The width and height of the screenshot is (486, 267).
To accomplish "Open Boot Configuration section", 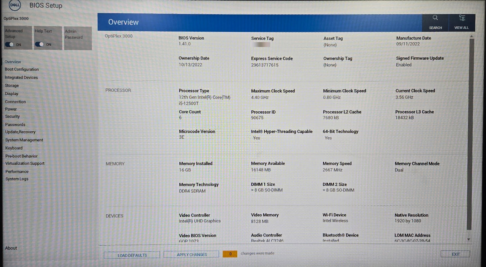I will [22, 69].
